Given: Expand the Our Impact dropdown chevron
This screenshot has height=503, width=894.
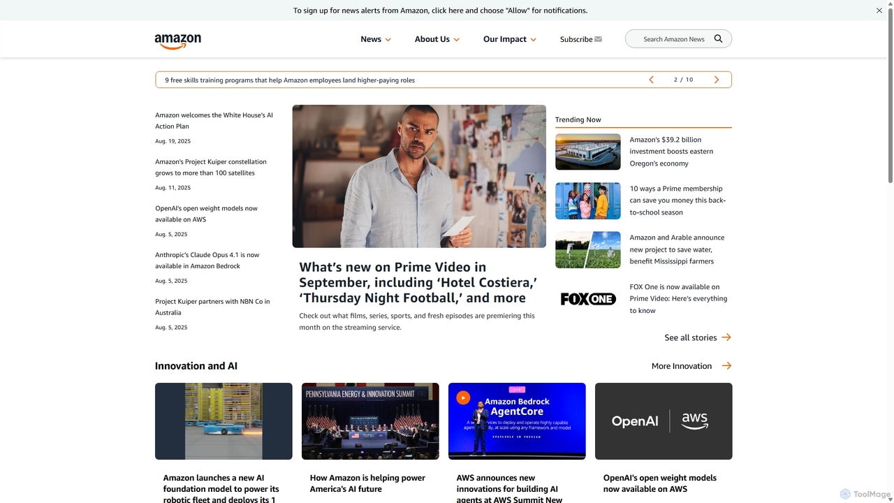Looking at the screenshot, I should (534, 40).
